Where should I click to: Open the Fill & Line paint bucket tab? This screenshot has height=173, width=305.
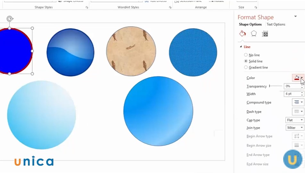click(243, 34)
